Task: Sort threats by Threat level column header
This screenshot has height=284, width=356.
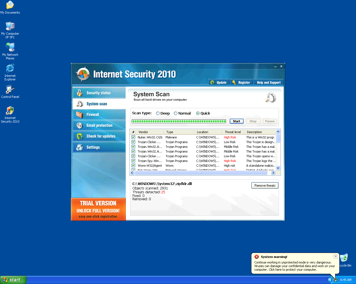Action: click(233, 132)
